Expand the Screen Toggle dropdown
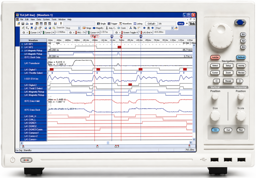 [137, 32]
